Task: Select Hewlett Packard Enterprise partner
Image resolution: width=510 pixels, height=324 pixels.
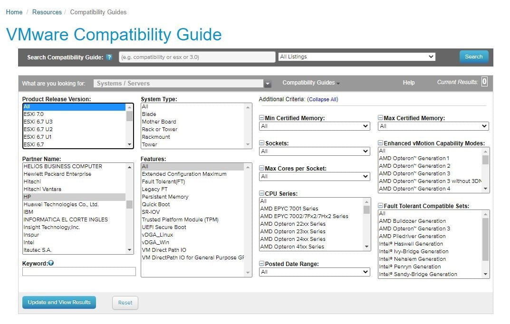Action: (74, 174)
